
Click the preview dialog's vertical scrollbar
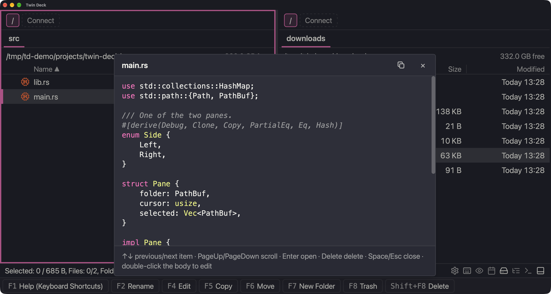pos(433,125)
